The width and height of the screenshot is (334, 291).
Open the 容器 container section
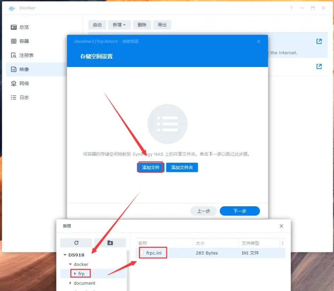point(24,41)
